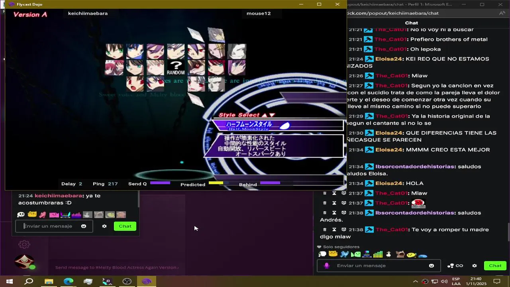Screen dimensions: 510x287
Task: Delete the 'saludos Andrés' message with trash icon
Action: [x=325, y=213]
